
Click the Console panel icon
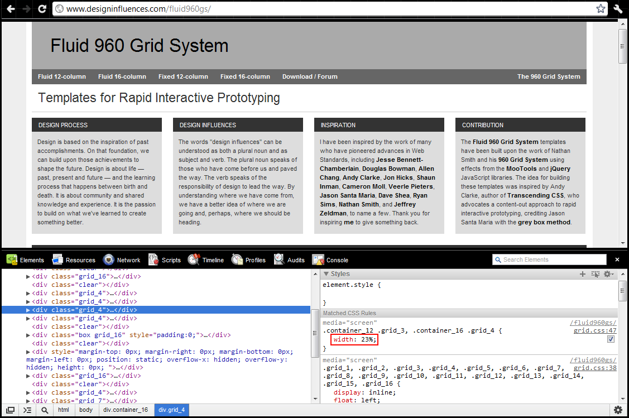[318, 260]
